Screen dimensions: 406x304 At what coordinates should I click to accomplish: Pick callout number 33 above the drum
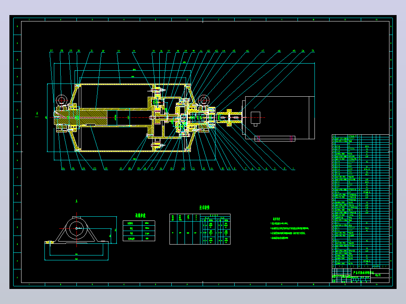pos(119,51)
